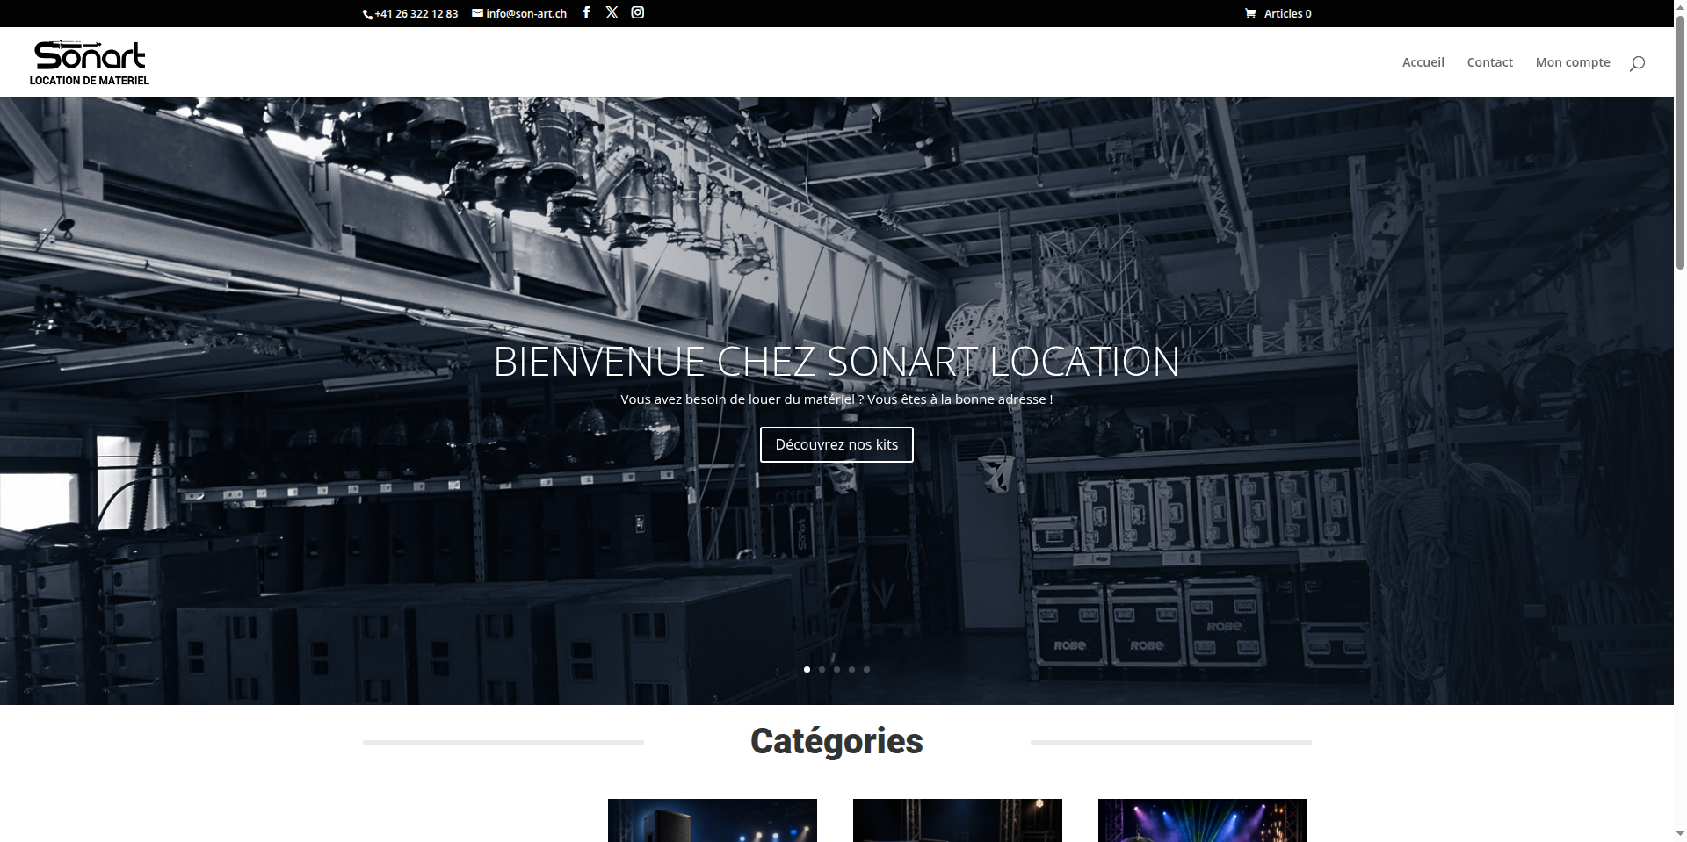Click the Catégories heading
Viewport: 1687px width, 842px height.
(836, 741)
